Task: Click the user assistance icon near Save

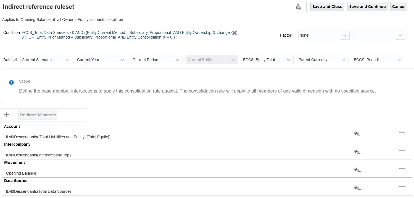Action: 298,7
